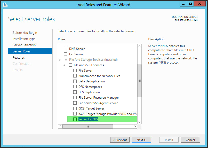
Task: Click the Server for NFS description link
Action: [158, 46]
